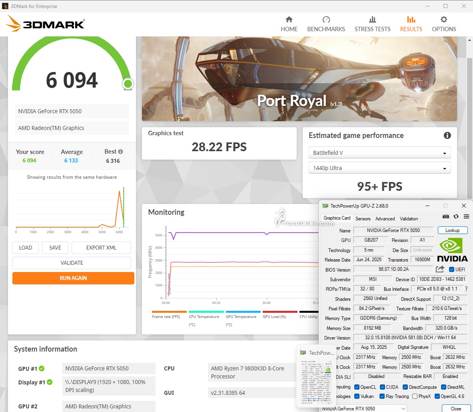The width and height of the screenshot is (473, 412).
Task: Click the SAVE result button
Action: (55, 248)
